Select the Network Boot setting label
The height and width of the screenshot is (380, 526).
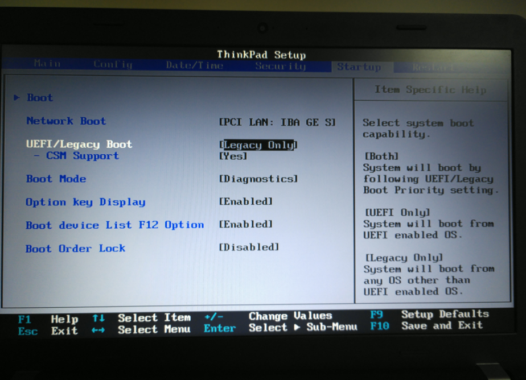pyautogui.click(x=66, y=121)
